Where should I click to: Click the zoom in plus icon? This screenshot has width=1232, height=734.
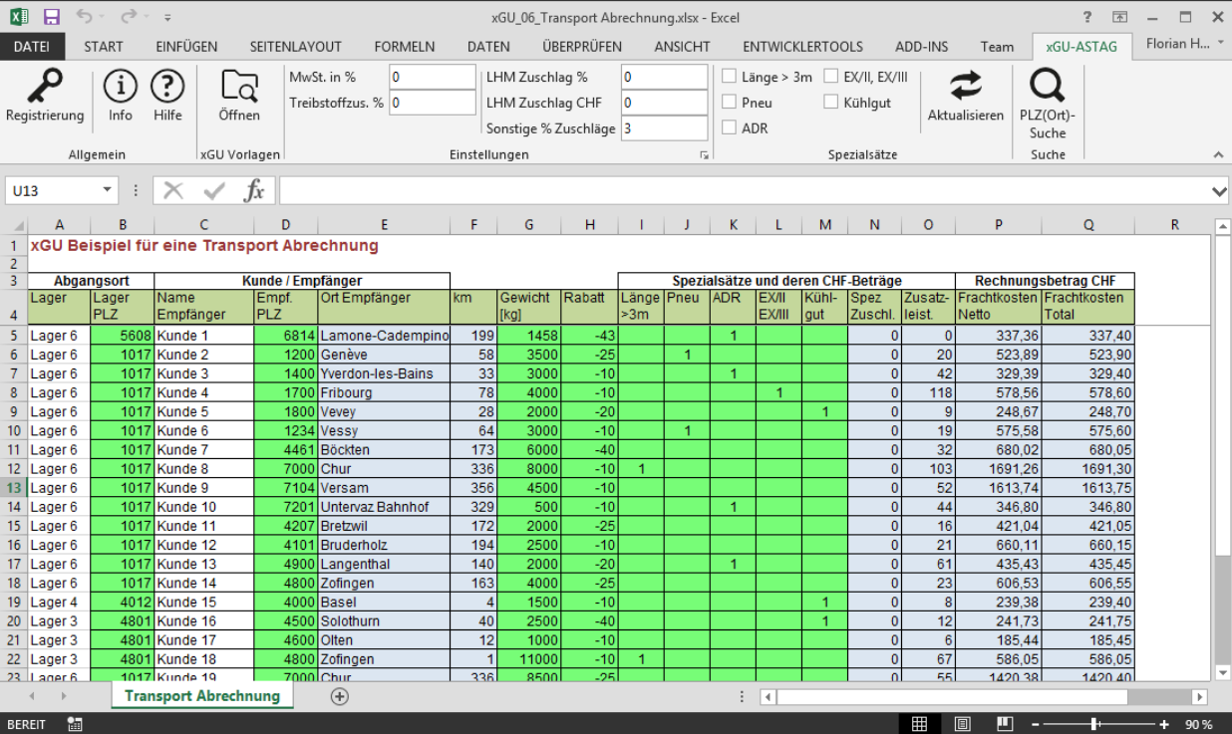point(1163,724)
